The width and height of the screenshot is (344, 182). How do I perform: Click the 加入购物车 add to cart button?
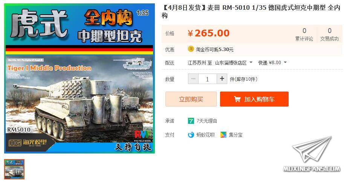(254, 99)
